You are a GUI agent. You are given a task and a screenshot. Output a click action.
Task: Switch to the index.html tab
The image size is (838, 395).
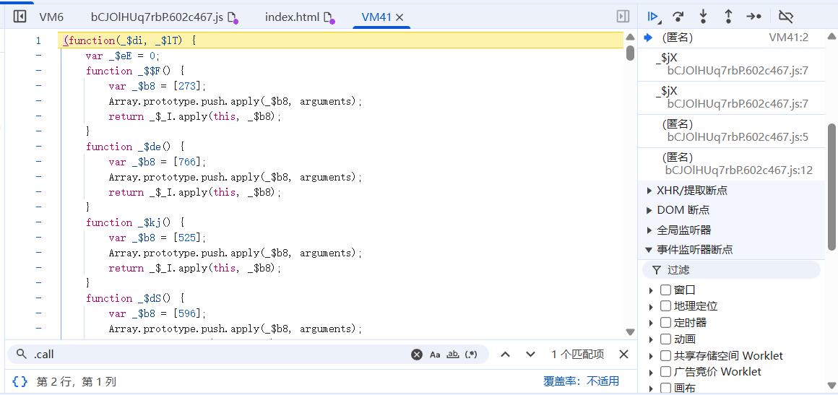click(292, 17)
